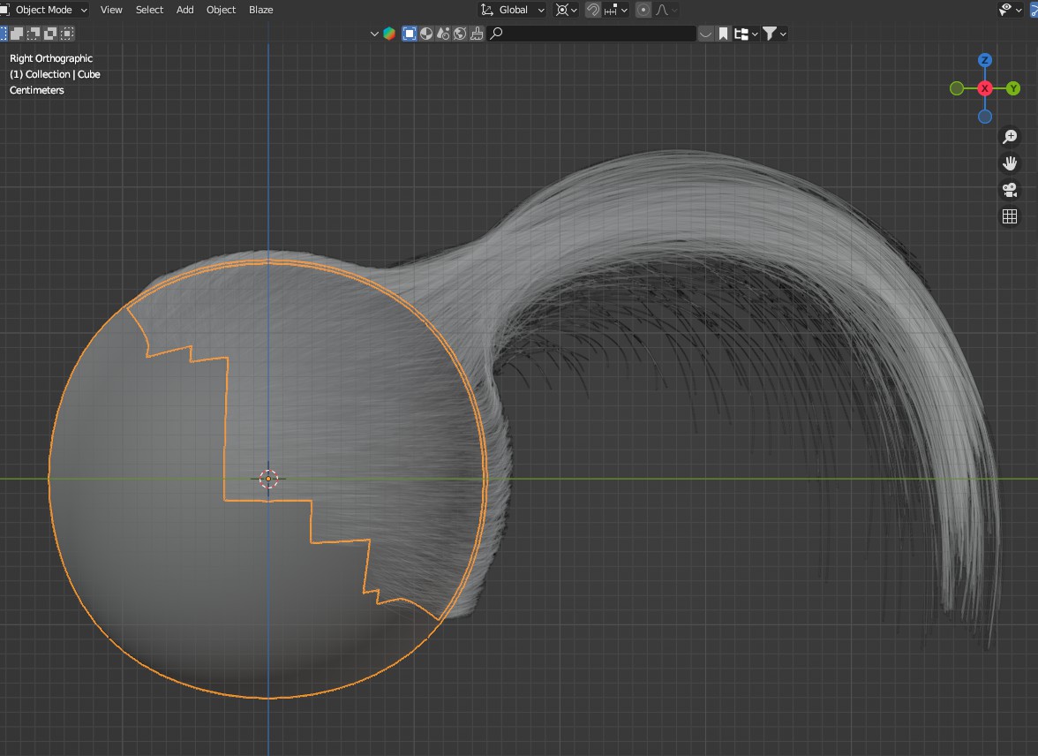The image size is (1038, 756).
Task: Click the green Y axis gizmo circle
Action: pyautogui.click(x=1013, y=88)
